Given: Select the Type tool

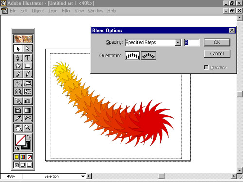Looking at the screenshot, I should [28, 58].
